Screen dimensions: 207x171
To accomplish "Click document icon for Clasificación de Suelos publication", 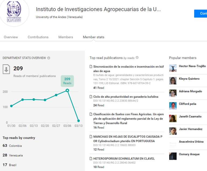I will (91, 114).
